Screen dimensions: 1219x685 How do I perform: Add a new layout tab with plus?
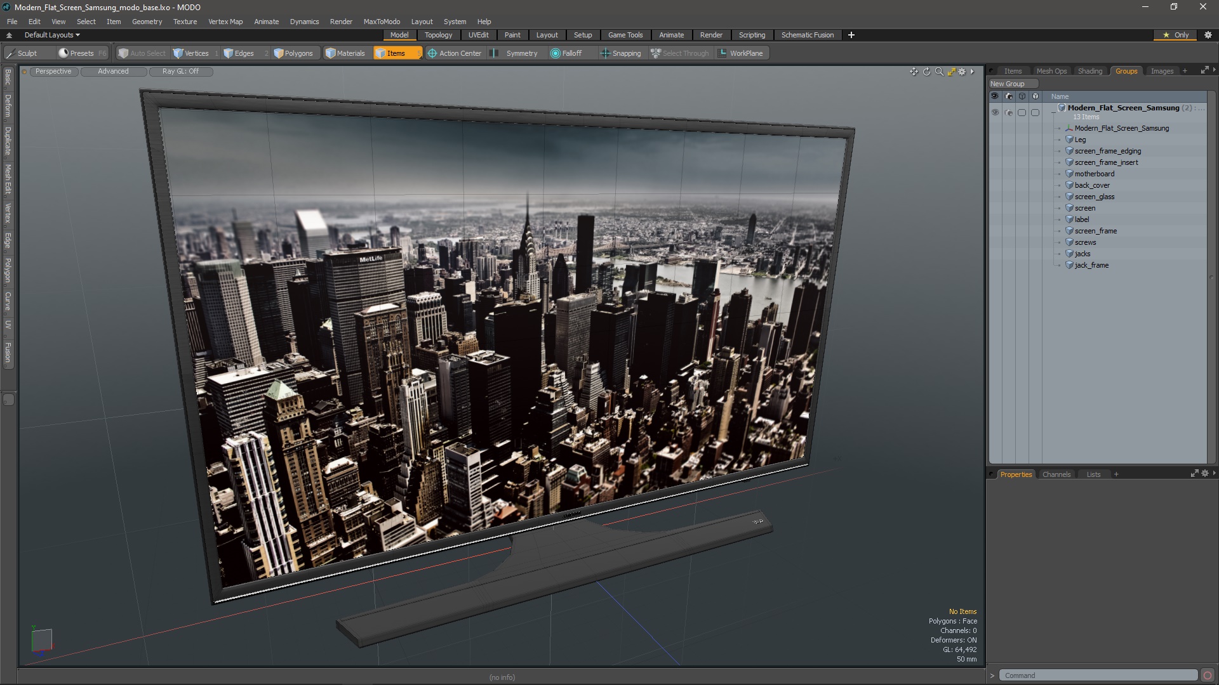click(x=851, y=35)
